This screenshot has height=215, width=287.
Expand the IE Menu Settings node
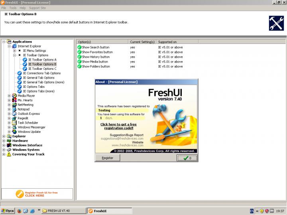coord(14,51)
